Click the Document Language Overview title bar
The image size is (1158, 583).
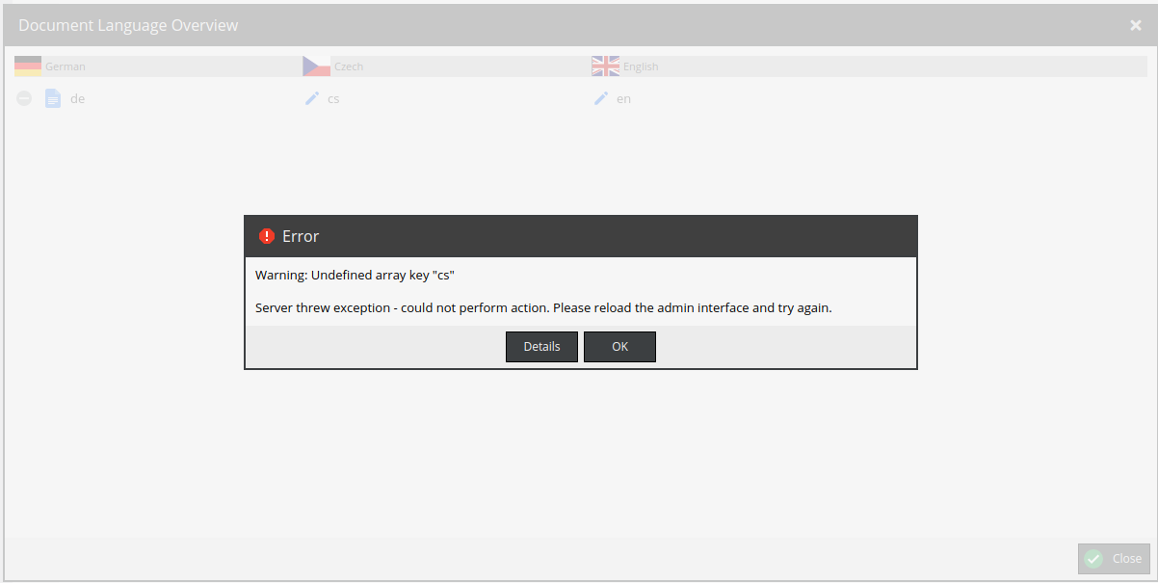(128, 24)
